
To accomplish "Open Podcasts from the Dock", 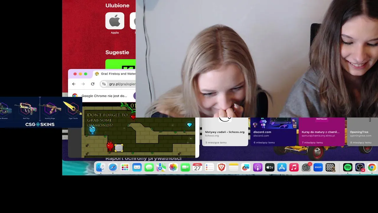I will coord(258,168).
